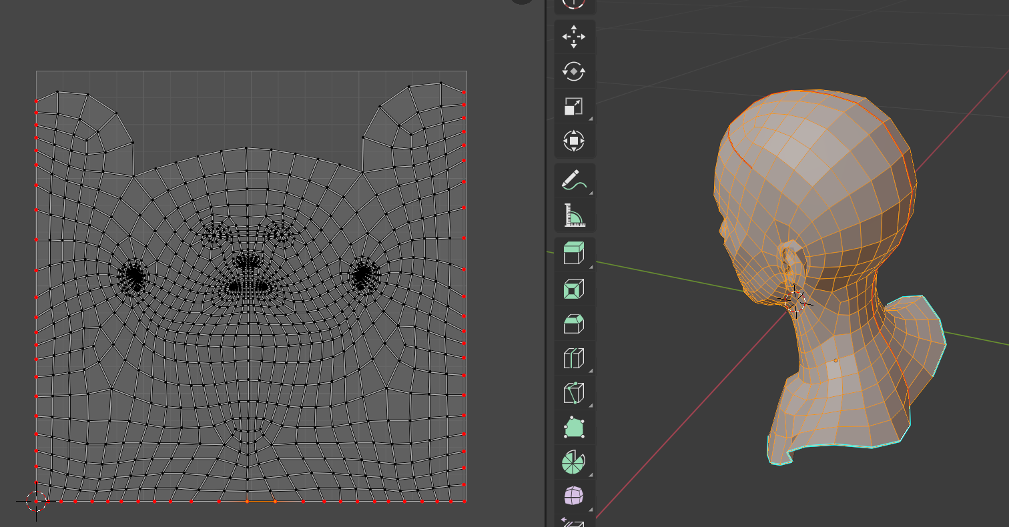The width and height of the screenshot is (1009, 527).
Task: Activate the Inset Faces tool
Action: (574, 289)
